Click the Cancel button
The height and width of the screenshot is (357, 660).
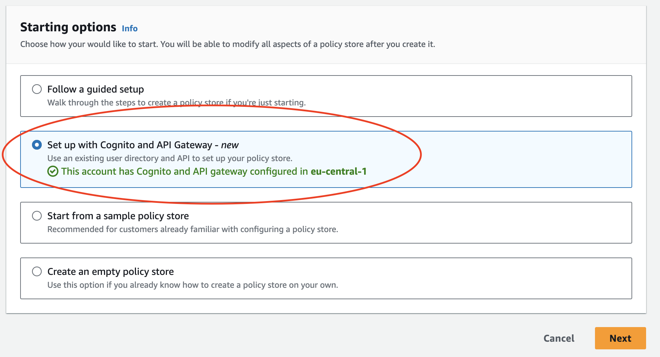pos(559,338)
